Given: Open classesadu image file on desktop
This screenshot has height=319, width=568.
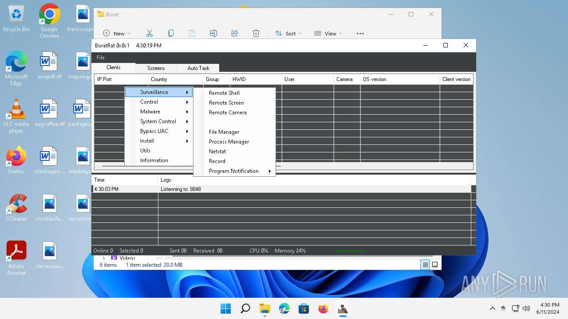Looking at the screenshot, I should [49, 255].
